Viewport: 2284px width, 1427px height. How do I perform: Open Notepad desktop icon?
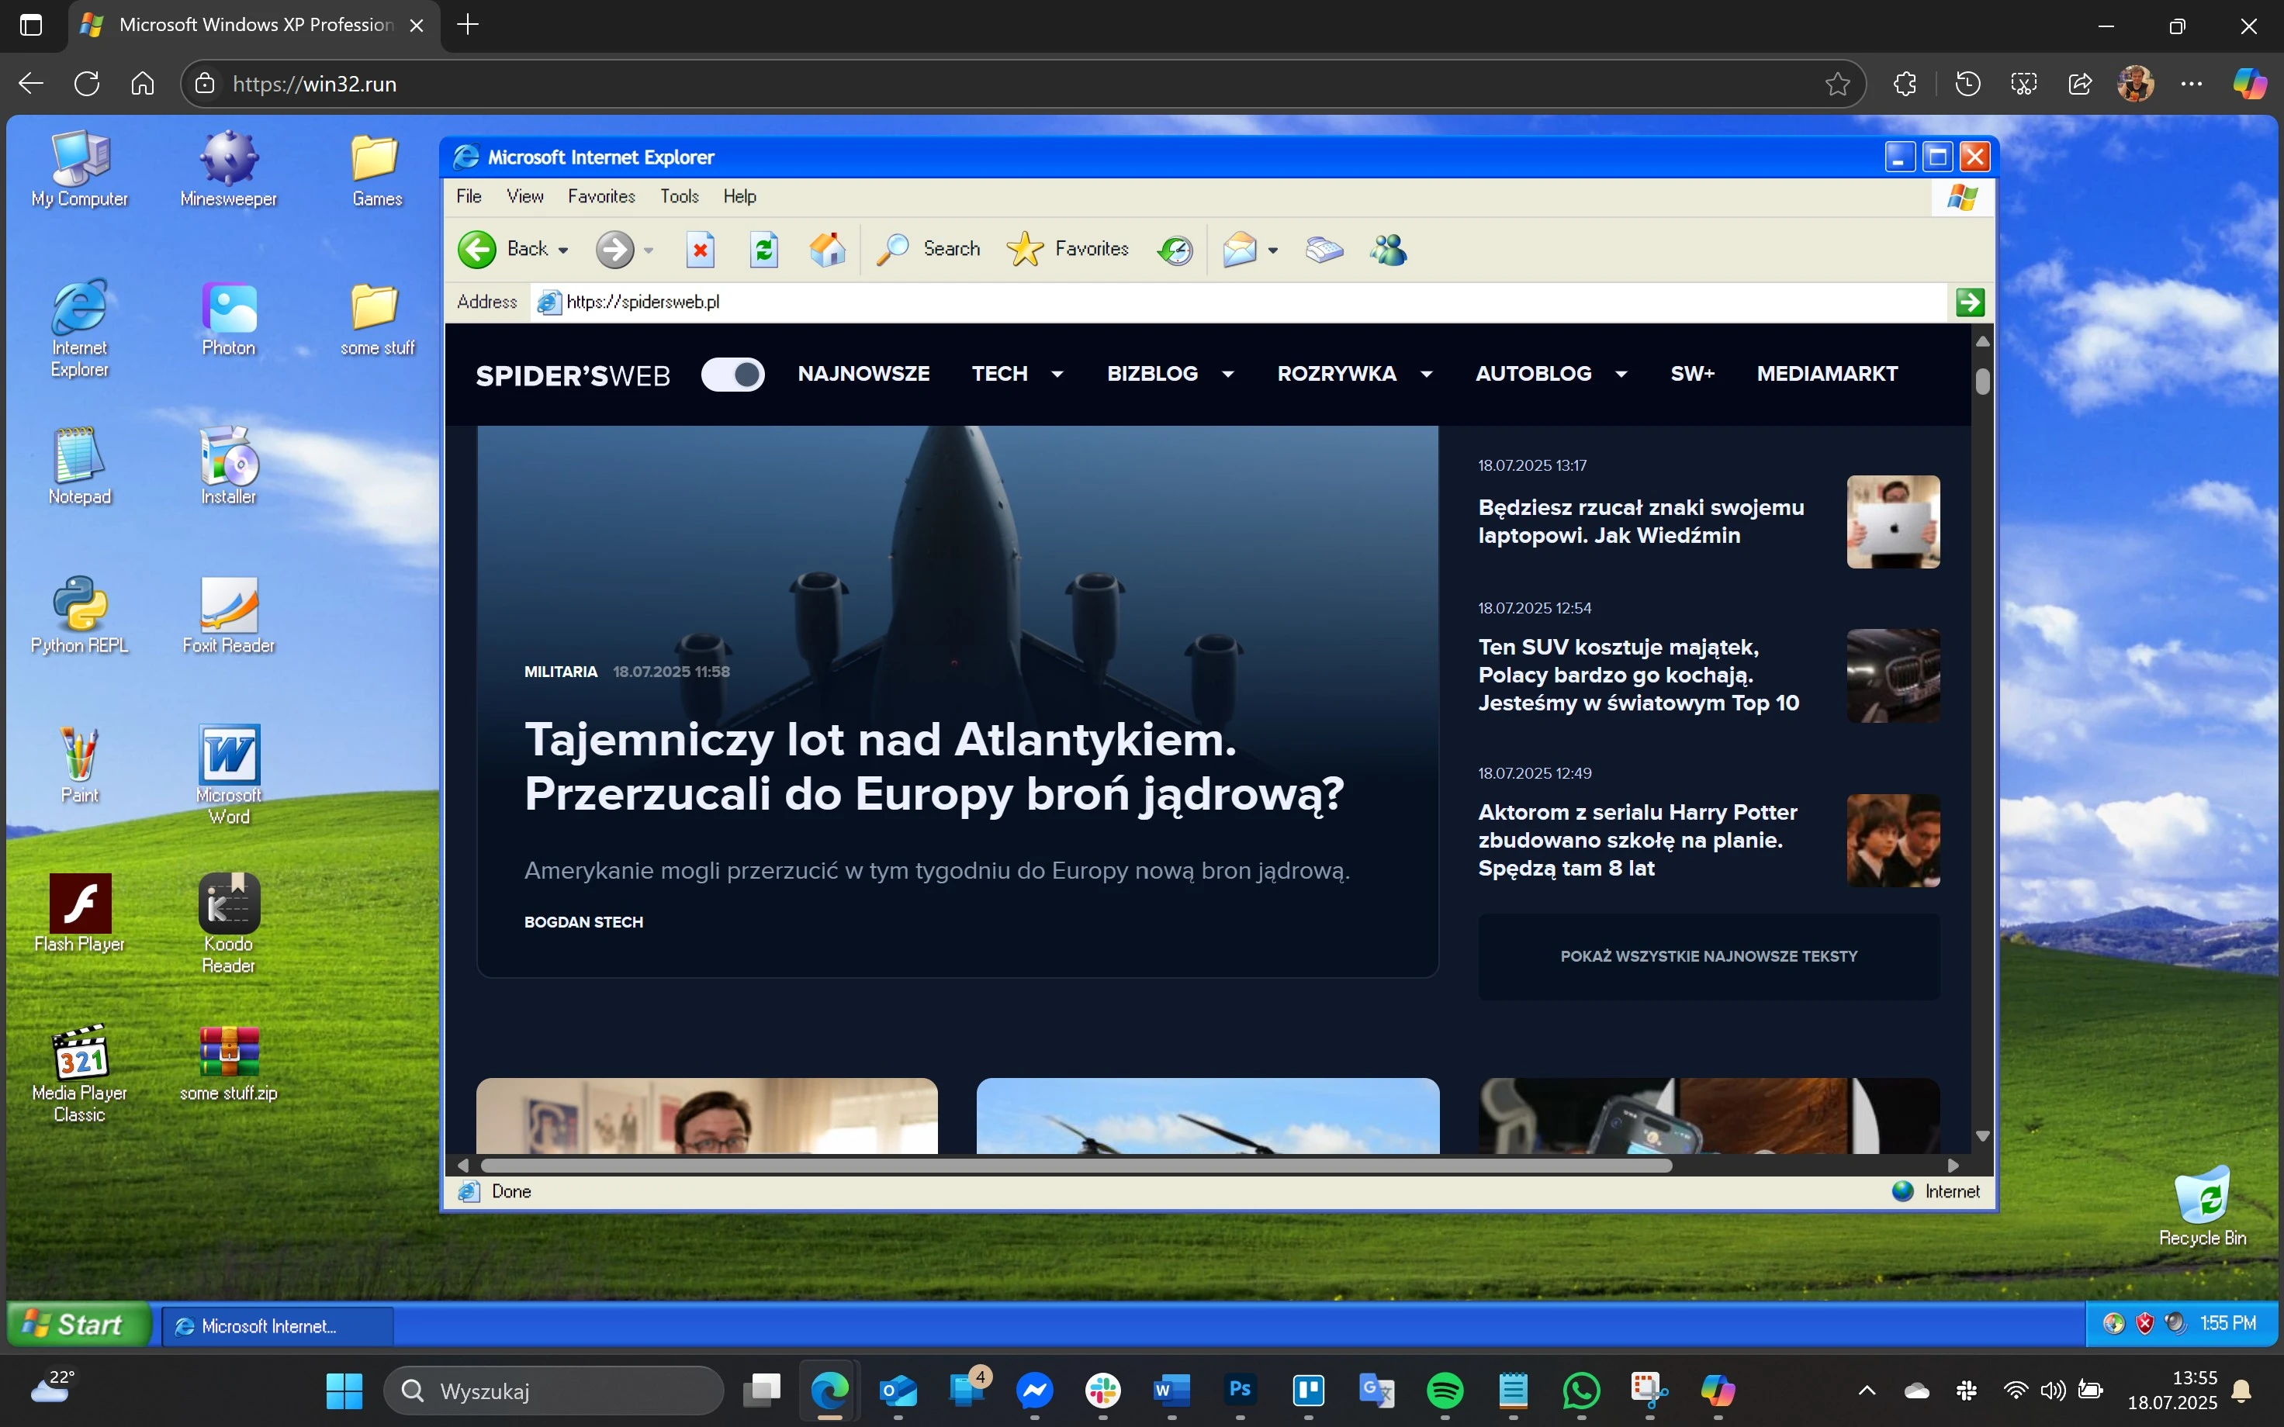click(80, 466)
